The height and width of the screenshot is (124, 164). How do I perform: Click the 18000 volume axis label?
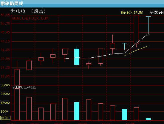tap(5, 103)
